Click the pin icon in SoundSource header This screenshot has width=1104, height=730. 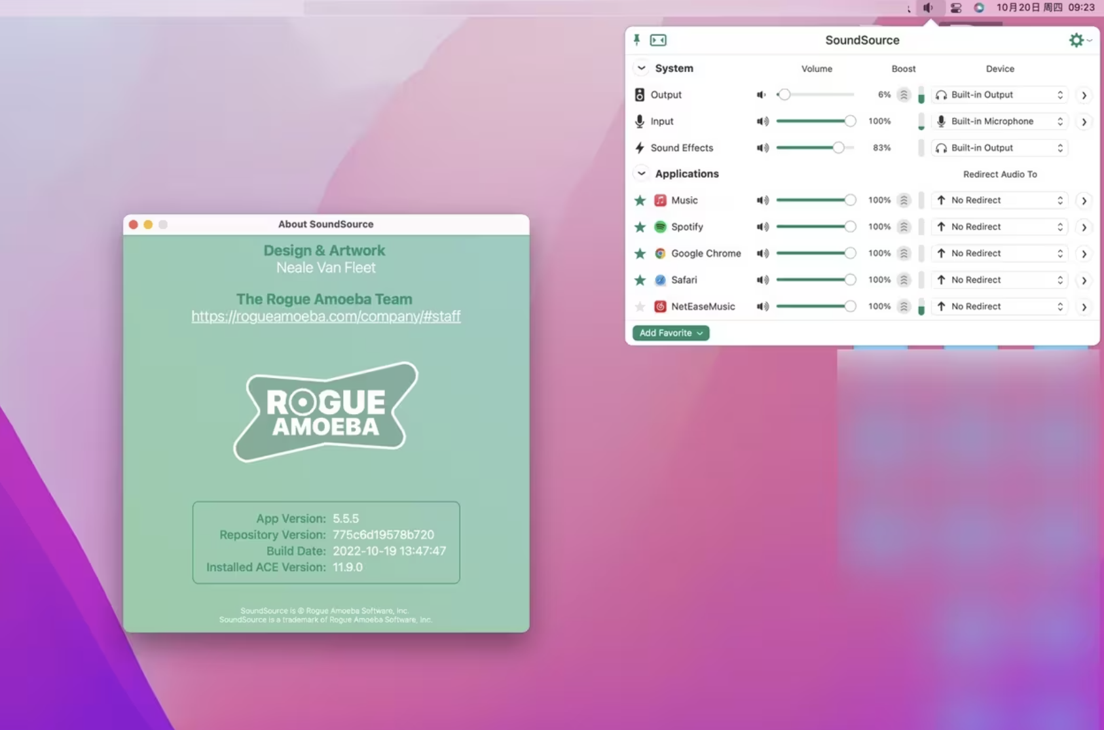coord(638,40)
